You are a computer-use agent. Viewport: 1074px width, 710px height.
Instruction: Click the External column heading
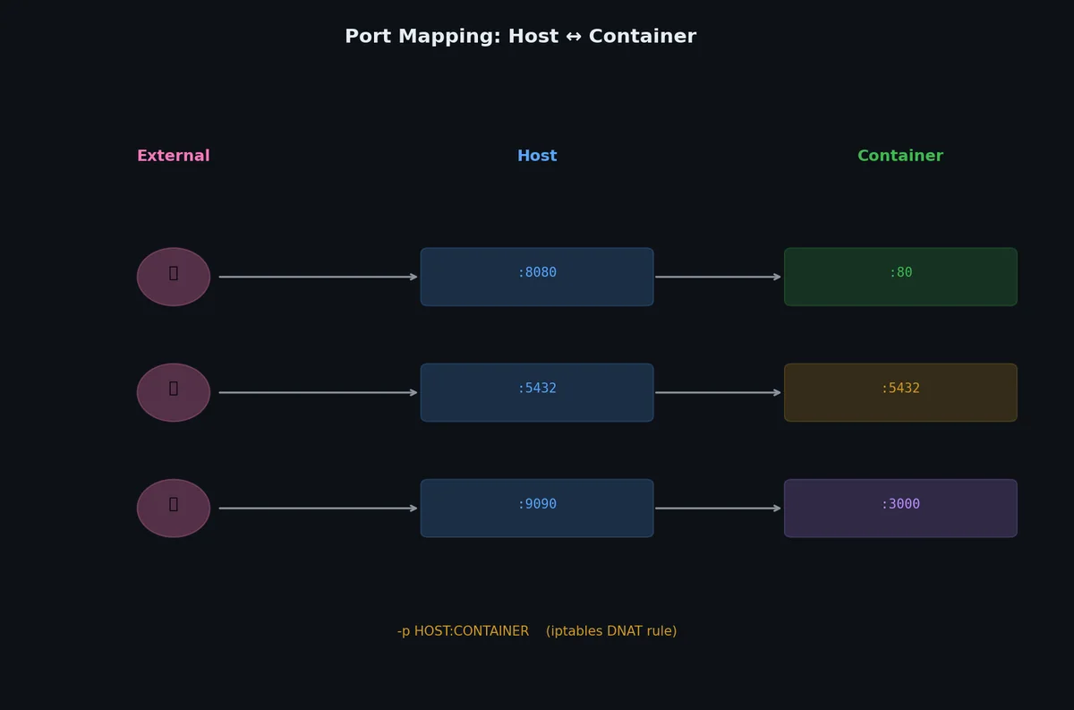[174, 156]
